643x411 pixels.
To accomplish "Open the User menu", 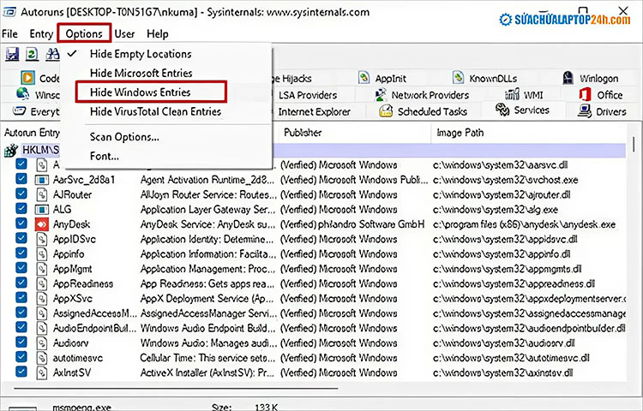I will 124,34.
